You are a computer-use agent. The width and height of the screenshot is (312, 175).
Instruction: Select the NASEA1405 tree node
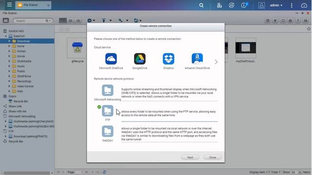coord(16,31)
